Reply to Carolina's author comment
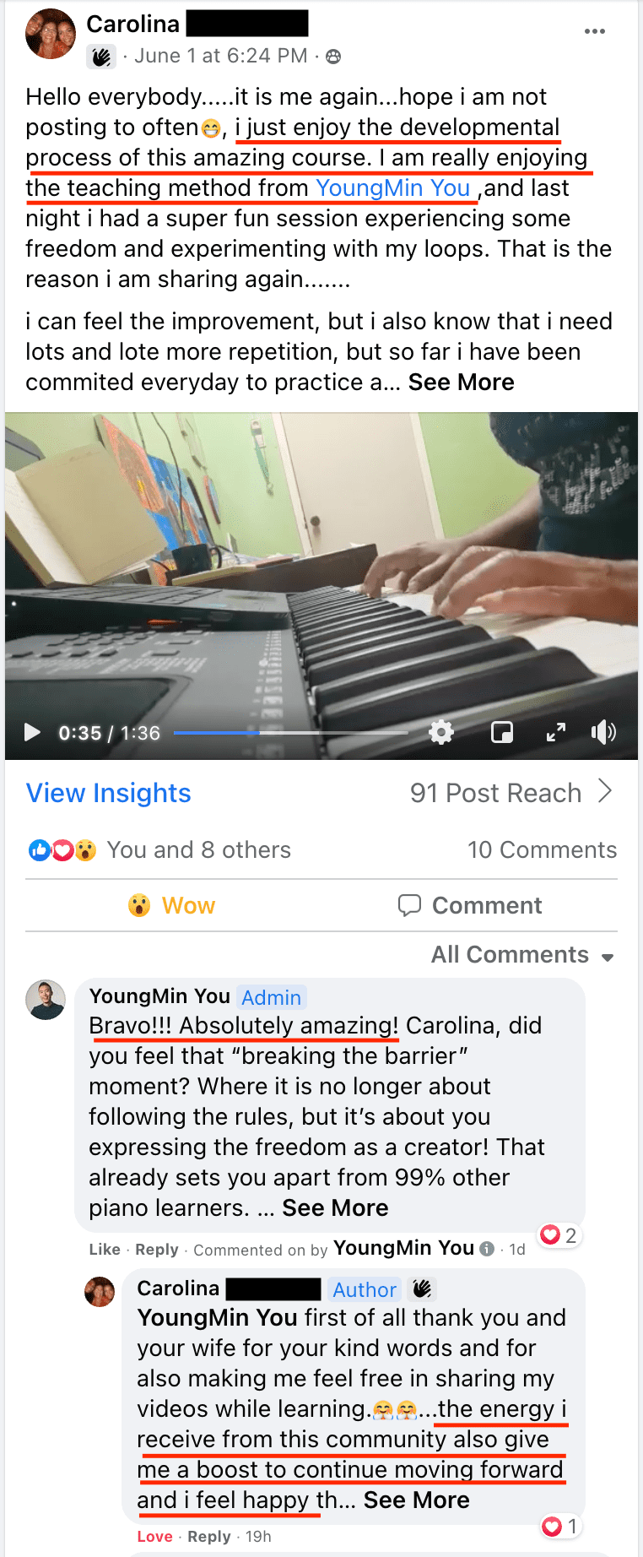The width and height of the screenshot is (643, 1557). point(209,1537)
